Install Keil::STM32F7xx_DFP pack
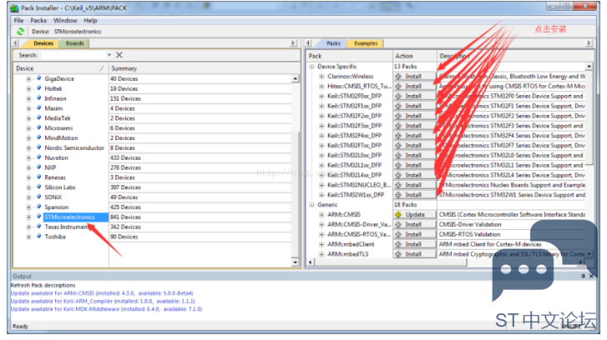 tap(413, 145)
